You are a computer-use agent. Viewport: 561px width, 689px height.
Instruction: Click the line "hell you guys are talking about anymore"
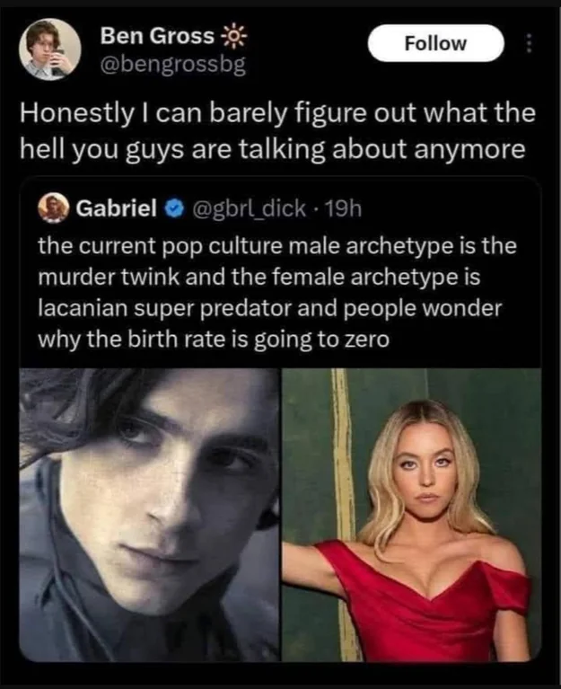pyautogui.click(x=272, y=149)
